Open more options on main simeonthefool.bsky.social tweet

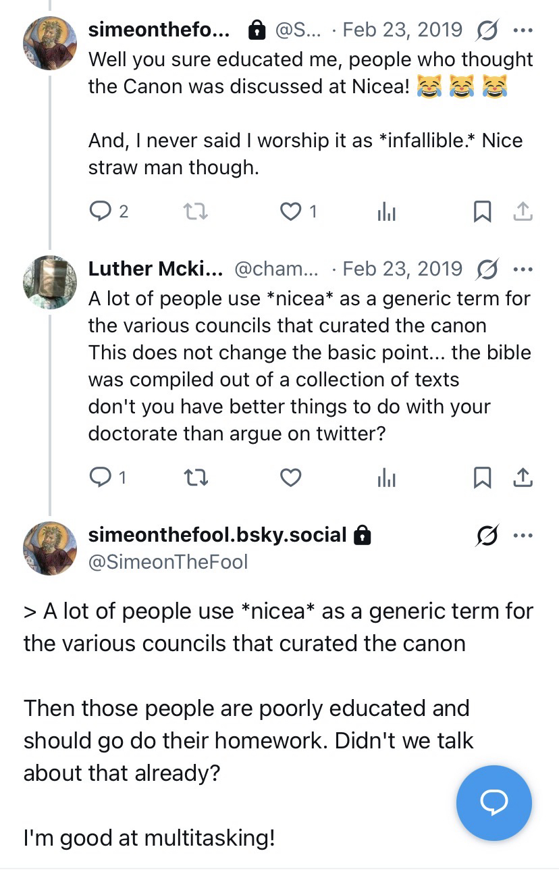pyautogui.click(x=523, y=536)
